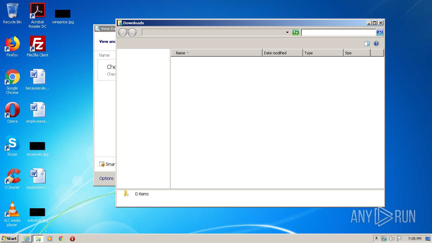
Task: Click the Chrome icon in the taskbar
Action: (61, 239)
